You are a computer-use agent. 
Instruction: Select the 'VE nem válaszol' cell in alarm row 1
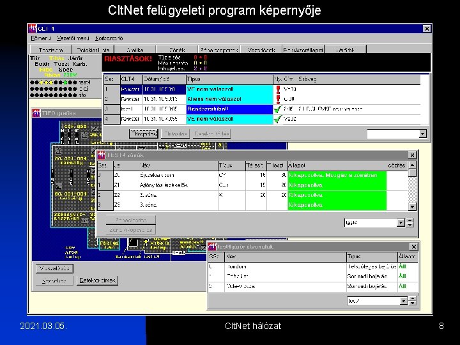tap(229, 89)
